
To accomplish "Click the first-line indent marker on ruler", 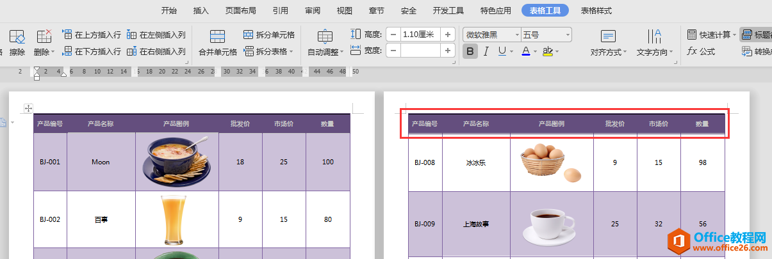I will pos(37,70).
